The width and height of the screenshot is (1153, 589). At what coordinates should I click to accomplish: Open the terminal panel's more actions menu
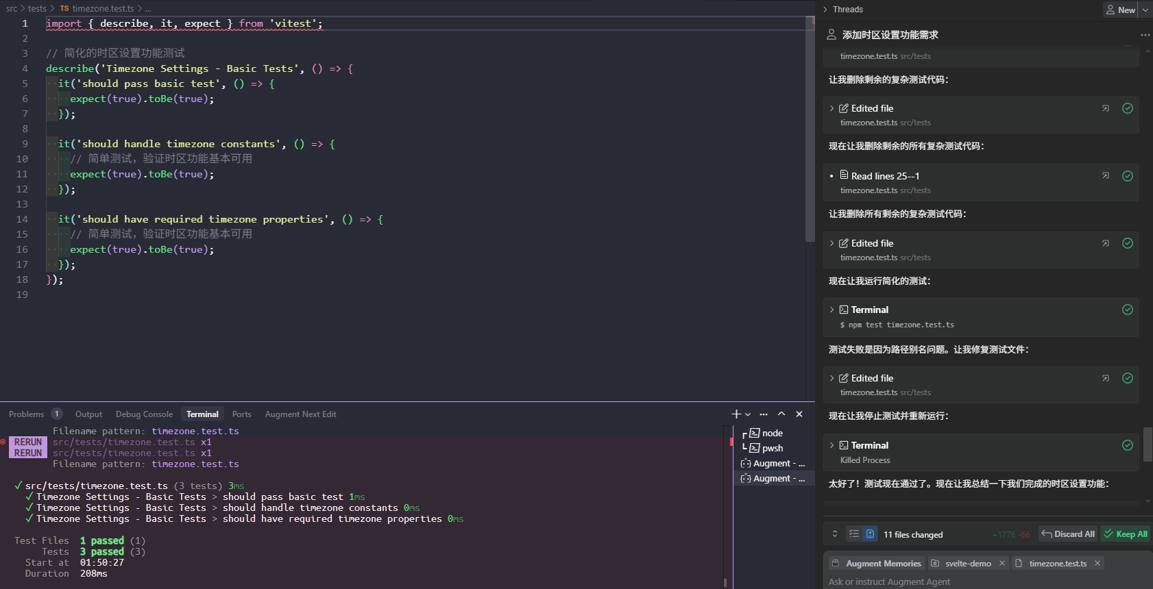click(764, 414)
